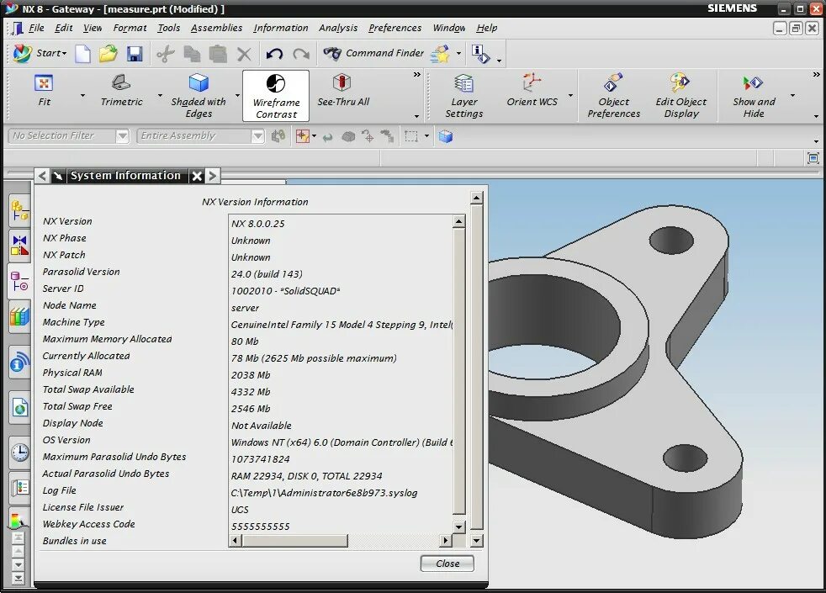Click the Delete X icon
The height and width of the screenshot is (593, 826).
pyautogui.click(x=244, y=53)
